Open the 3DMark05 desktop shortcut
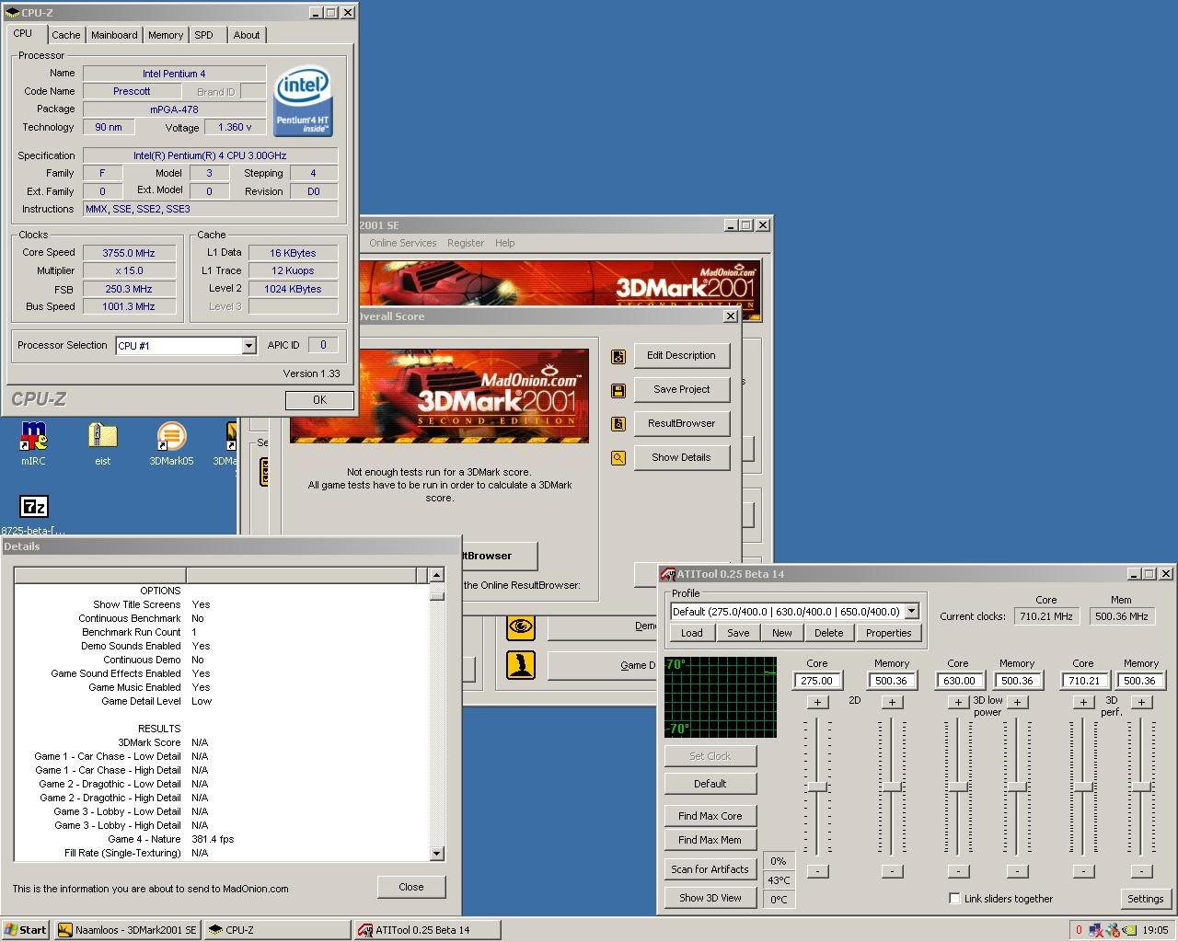The height and width of the screenshot is (942, 1178). point(171,438)
